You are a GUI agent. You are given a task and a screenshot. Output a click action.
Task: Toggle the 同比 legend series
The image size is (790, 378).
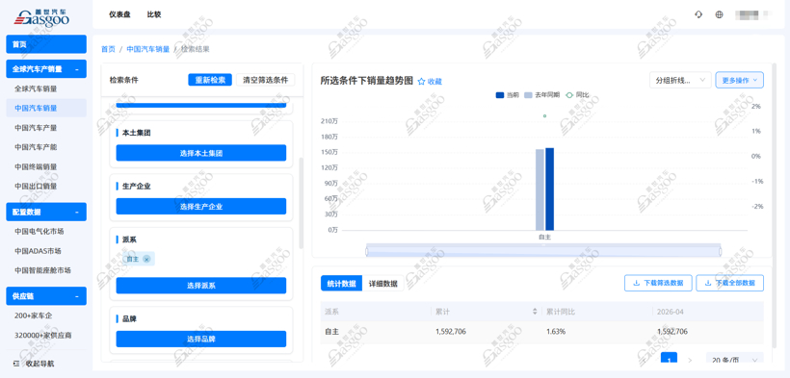[x=577, y=94]
